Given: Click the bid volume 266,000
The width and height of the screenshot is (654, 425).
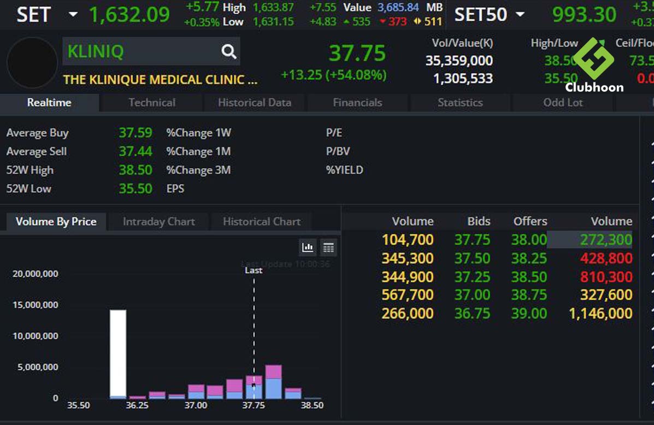Looking at the screenshot, I should click(x=408, y=313).
